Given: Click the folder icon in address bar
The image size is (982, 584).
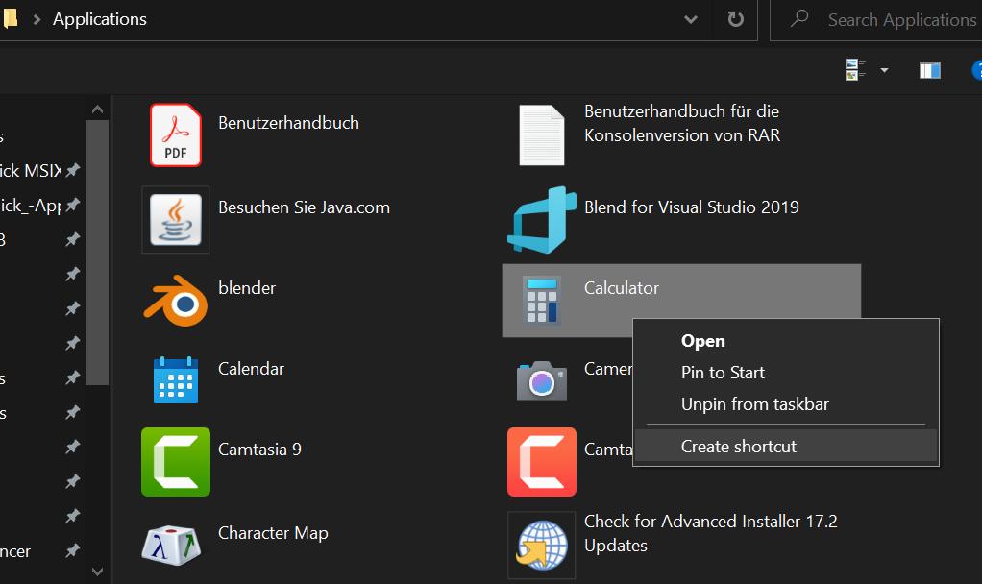Looking at the screenshot, I should pyautogui.click(x=10, y=18).
